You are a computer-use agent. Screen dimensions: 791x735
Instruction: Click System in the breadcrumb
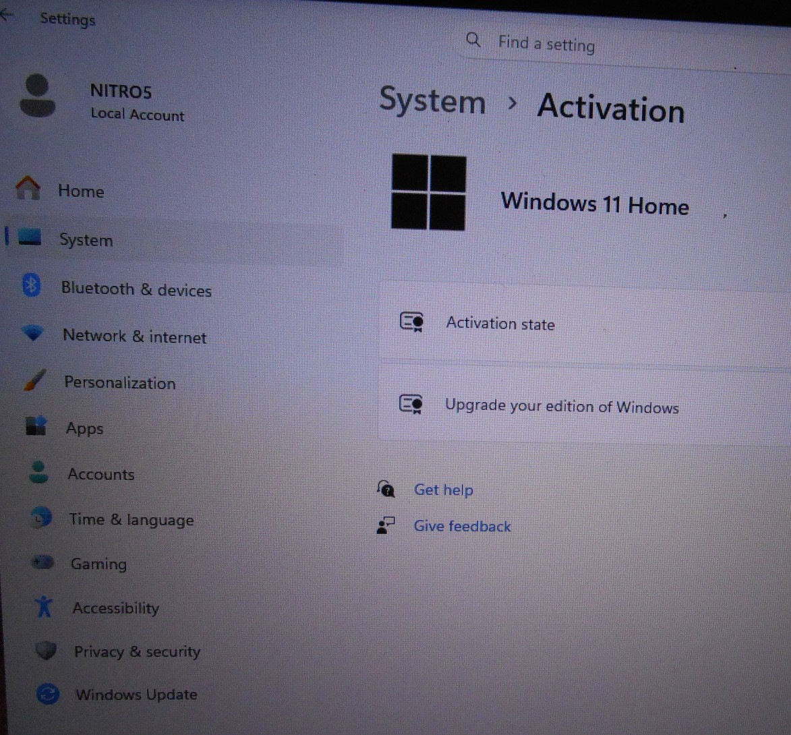click(432, 100)
